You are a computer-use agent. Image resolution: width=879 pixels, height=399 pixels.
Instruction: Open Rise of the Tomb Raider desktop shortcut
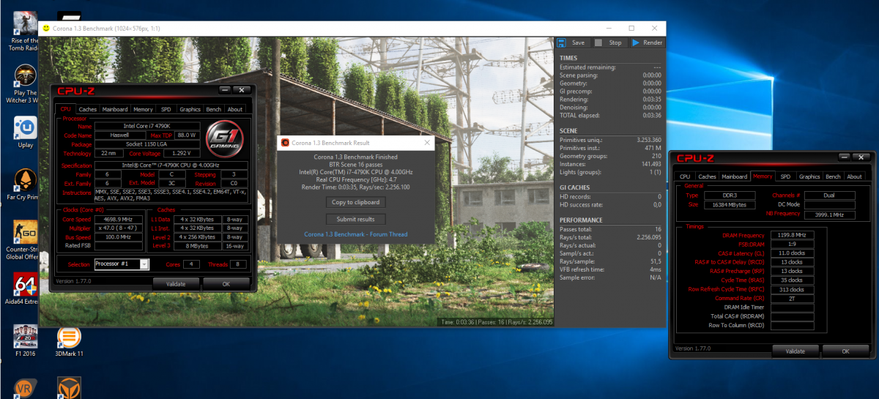pyautogui.click(x=23, y=31)
